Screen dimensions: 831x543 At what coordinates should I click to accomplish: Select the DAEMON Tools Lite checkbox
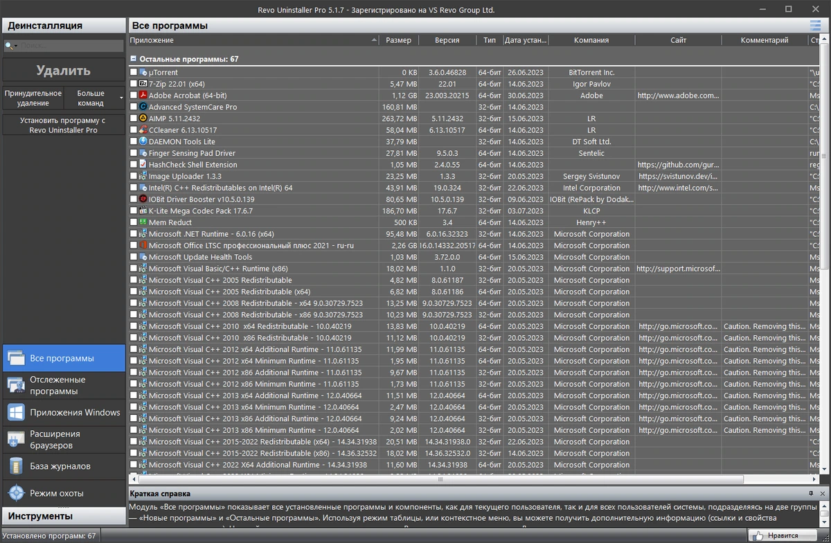tap(134, 141)
